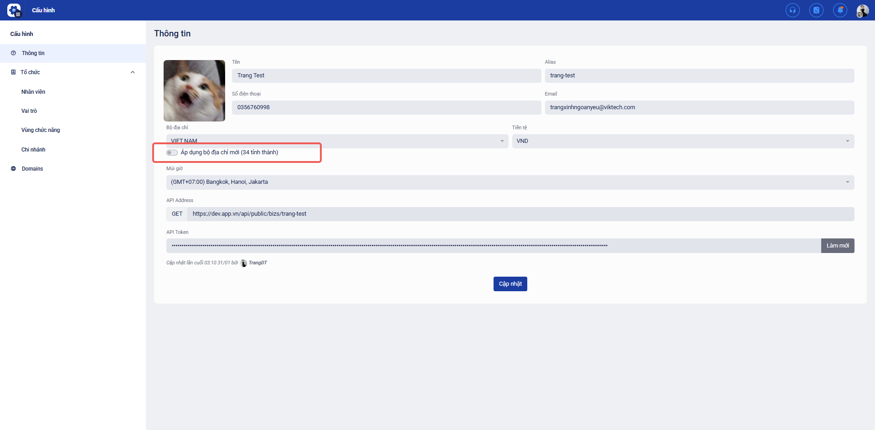Image resolution: width=875 pixels, height=430 pixels.
Task: Click the document icon in top bar
Action: tap(816, 10)
